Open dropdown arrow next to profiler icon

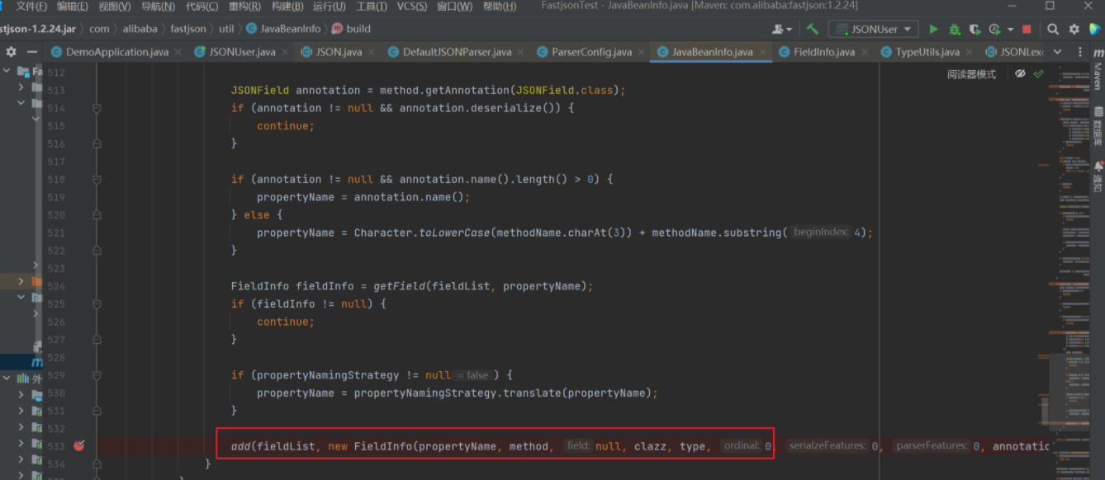1010,30
